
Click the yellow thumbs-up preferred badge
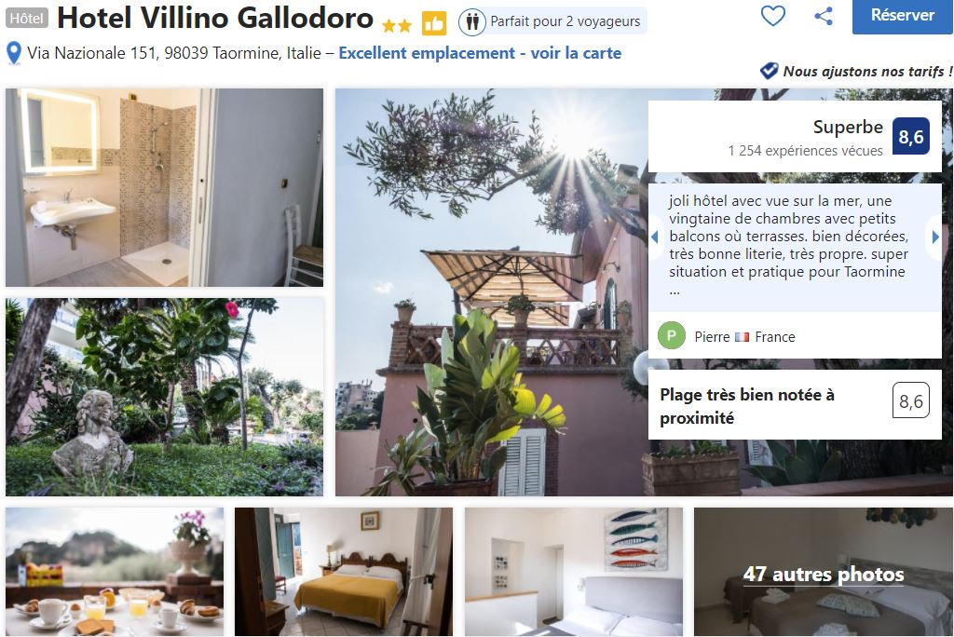434,23
